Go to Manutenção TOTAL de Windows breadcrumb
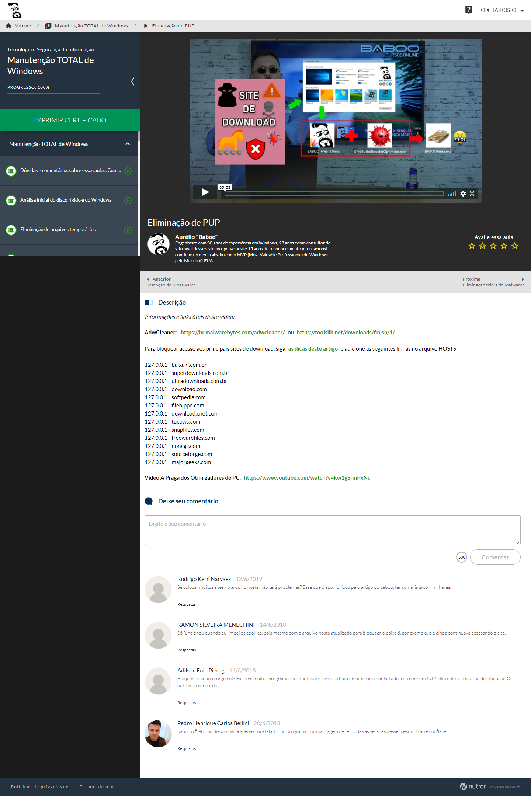Viewport: 531px width, 796px height. pyautogui.click(x=91, y=26)
